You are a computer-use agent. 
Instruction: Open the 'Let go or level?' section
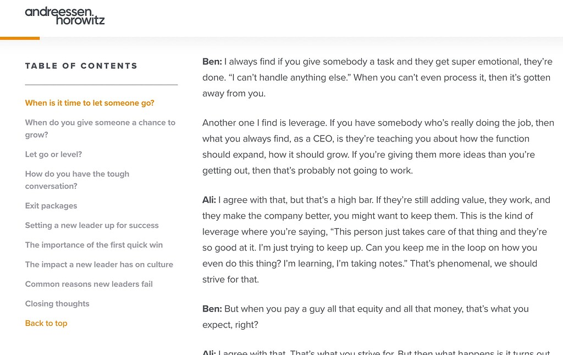point(53,154)
